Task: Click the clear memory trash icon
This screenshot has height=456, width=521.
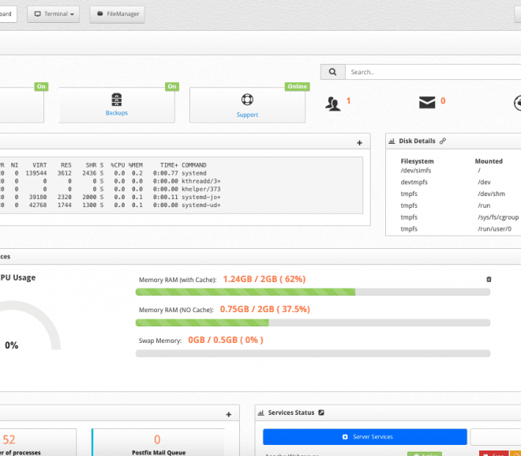Action: pyautogui.click(x=489, y=279)
